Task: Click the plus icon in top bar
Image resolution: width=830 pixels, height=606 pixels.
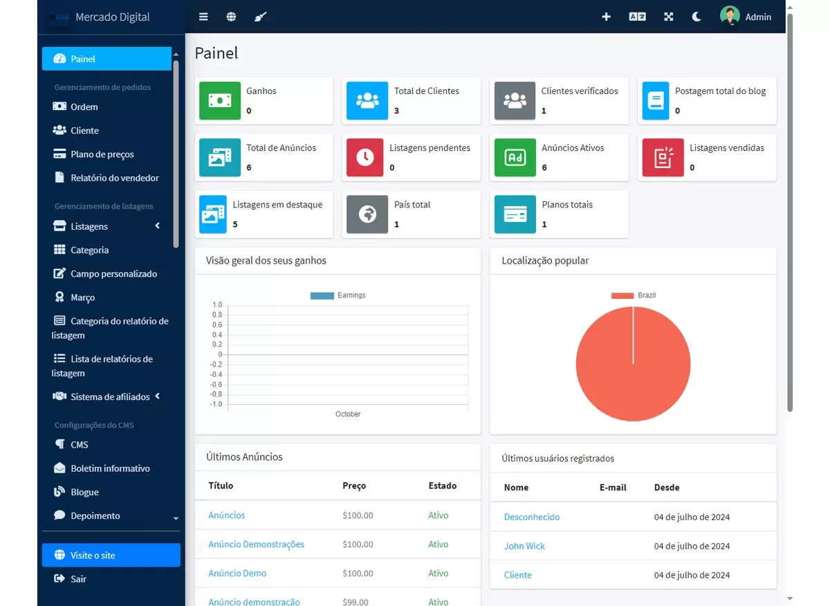Action: [x=606, y=17]
